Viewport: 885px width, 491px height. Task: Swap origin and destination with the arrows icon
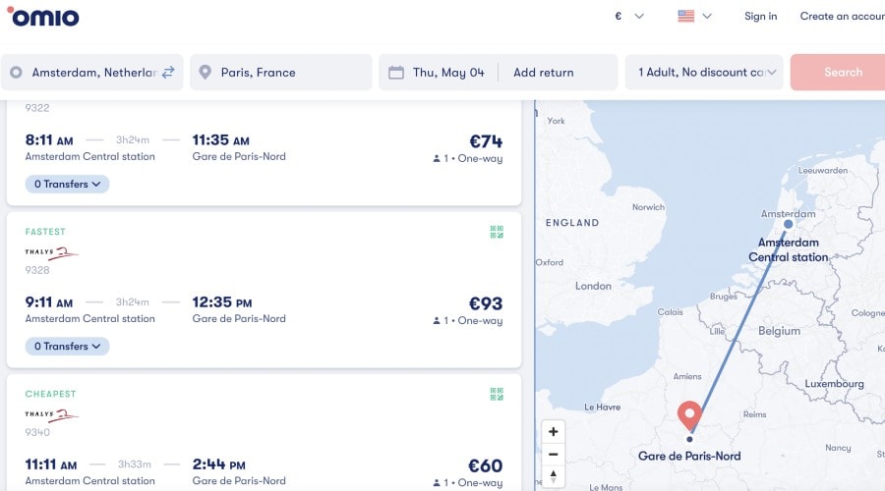168,72
